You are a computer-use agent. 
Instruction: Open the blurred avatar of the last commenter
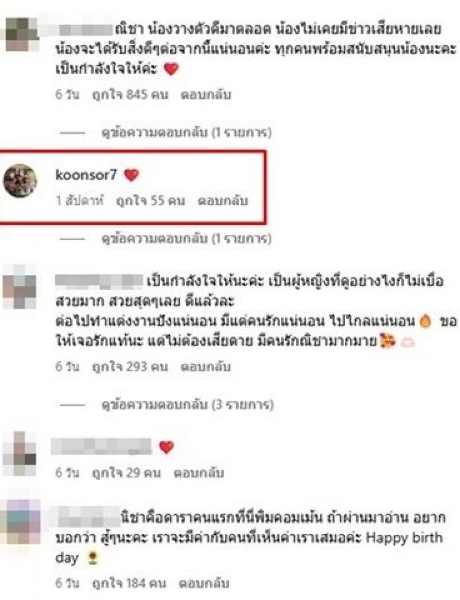(x=22, y=522)
